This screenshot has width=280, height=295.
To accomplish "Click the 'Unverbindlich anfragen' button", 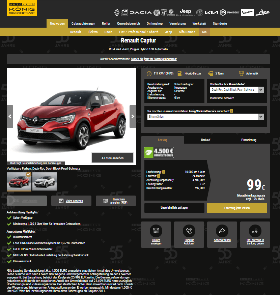I will tap(174, 208).
